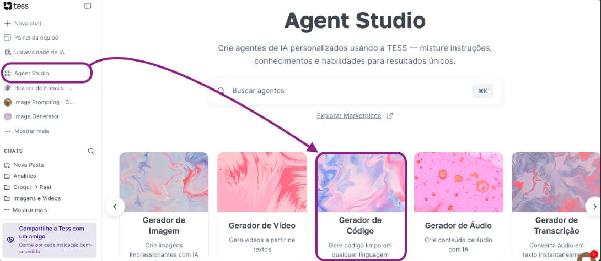This screenshot has height=261, width=601.
Task: Advance carousel with right arrow
Action: click(594, 207)
